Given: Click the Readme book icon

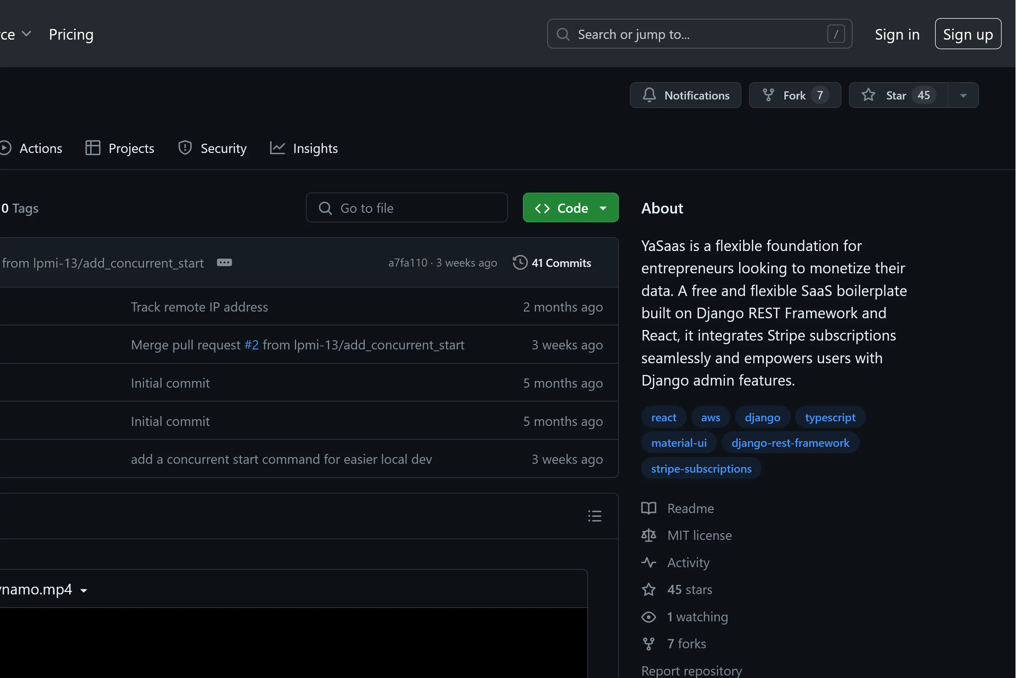Looking at the screenshot, I should [648, 508].
